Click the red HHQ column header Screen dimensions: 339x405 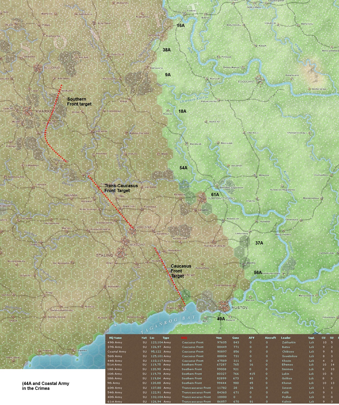pyautogui.click(x=184, y=338)
